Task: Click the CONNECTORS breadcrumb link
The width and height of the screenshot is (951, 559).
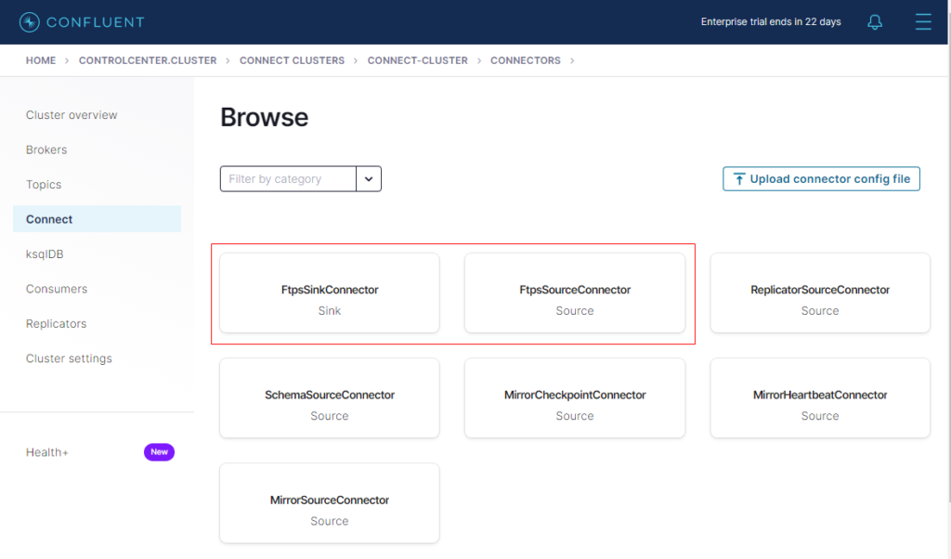Action: tap(525, 59)
